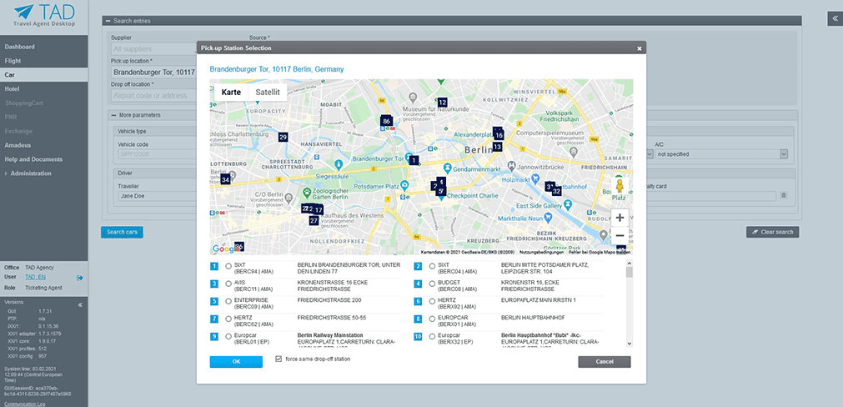
Task: Collapse the Versions panel in sidebar
Action: (80, 305)
